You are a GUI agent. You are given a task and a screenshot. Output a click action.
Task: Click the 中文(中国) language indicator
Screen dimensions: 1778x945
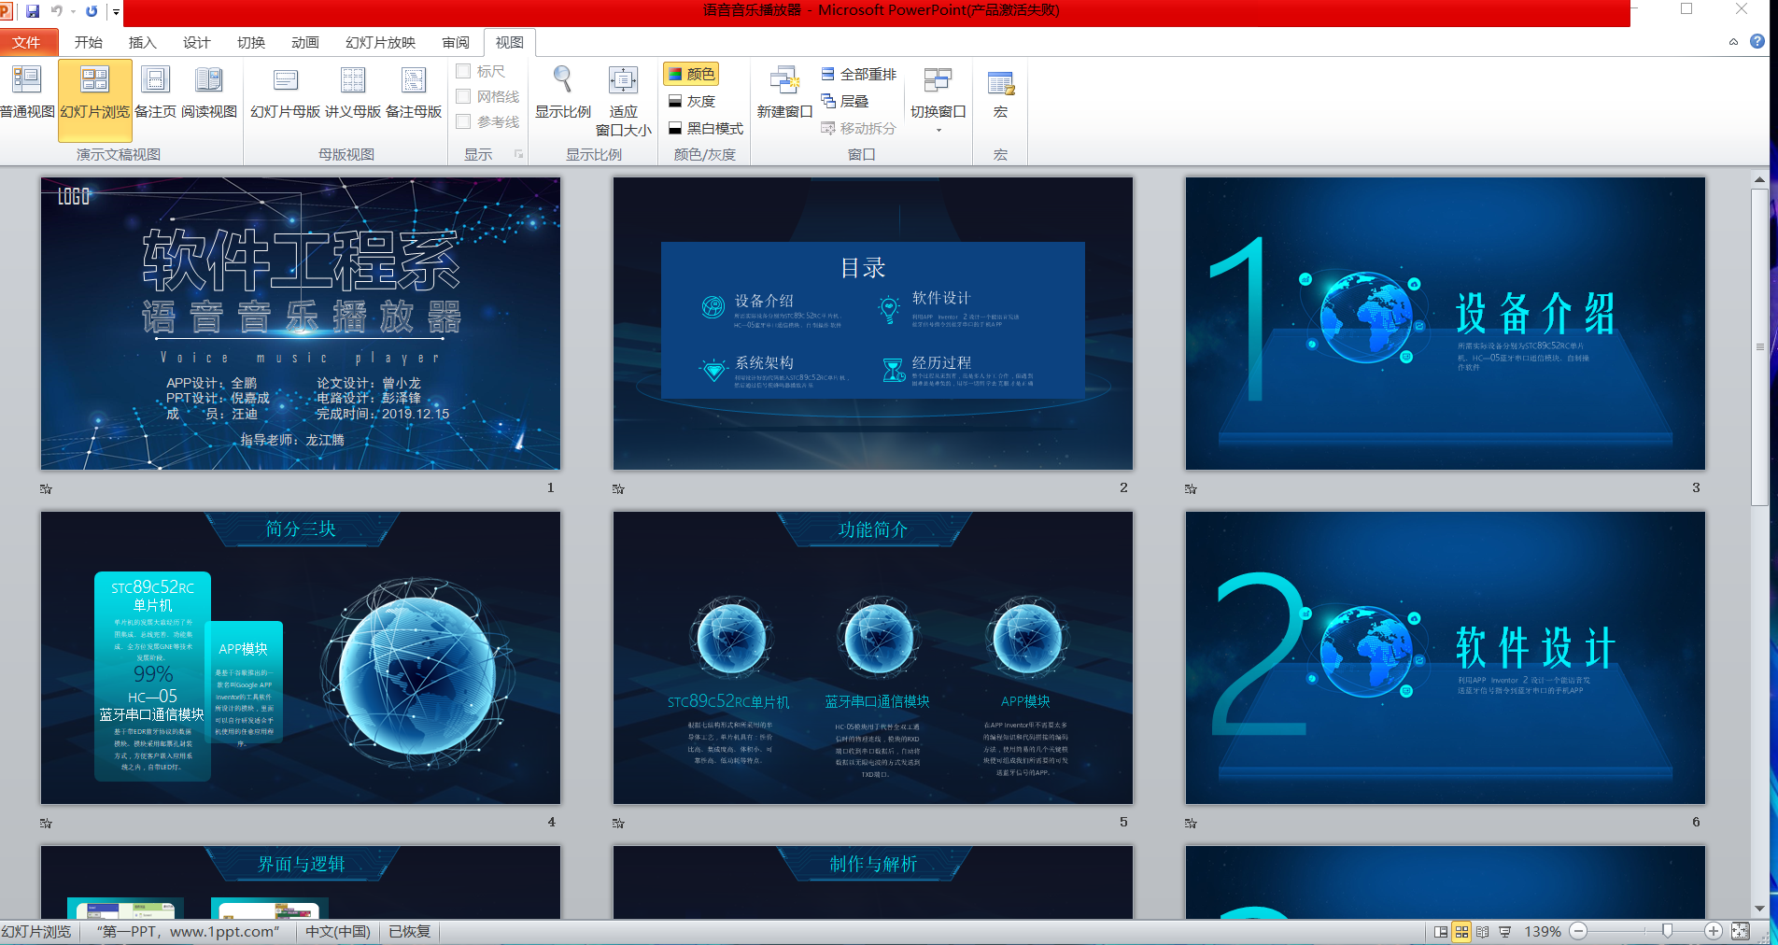(338, 931)
